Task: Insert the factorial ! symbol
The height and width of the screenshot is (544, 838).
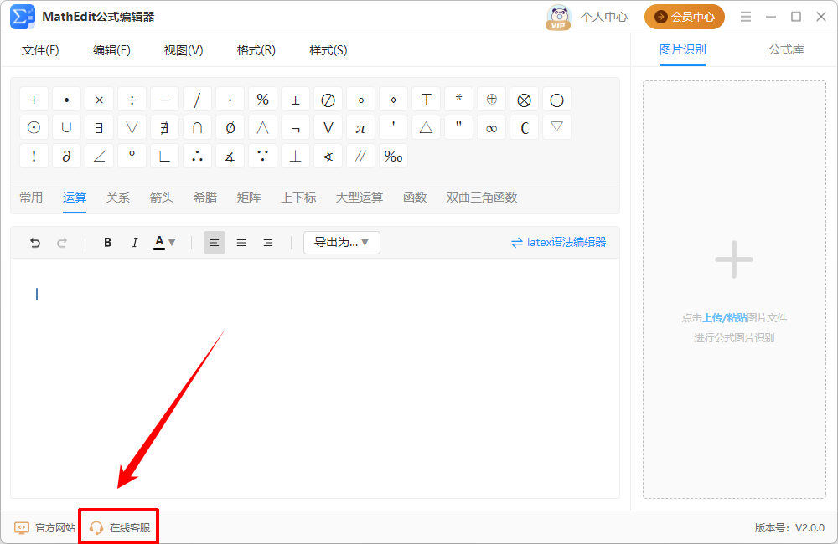Action: pos(34,156)
